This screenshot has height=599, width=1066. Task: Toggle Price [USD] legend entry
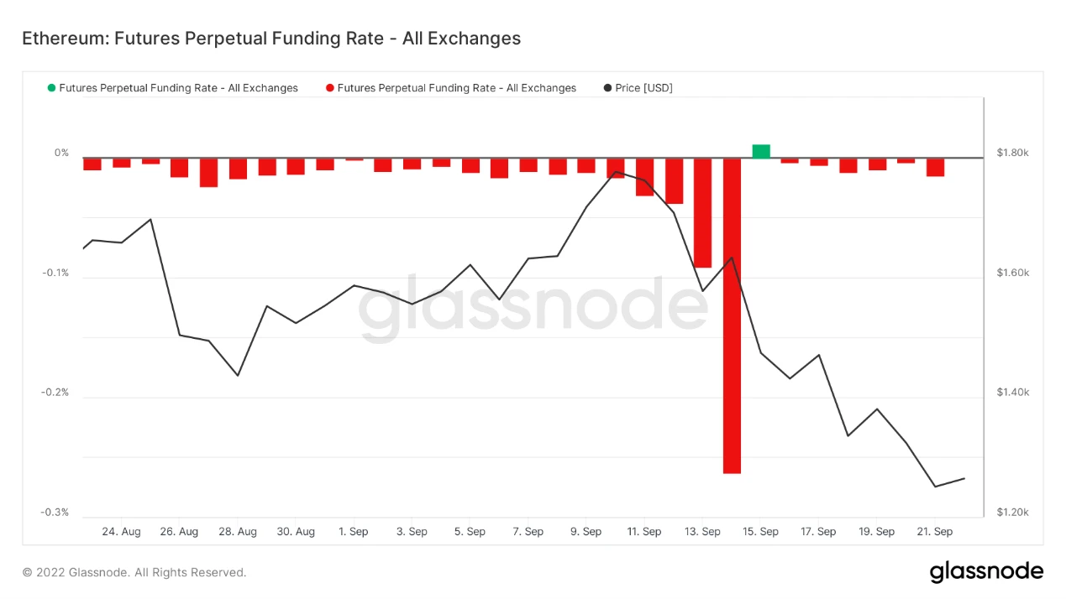(x=638, y=88)
